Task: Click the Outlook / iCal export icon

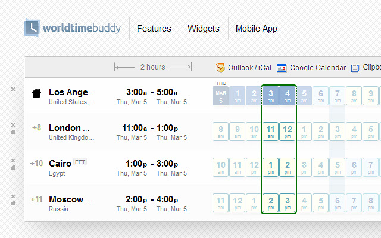Action: coord(220,68)
